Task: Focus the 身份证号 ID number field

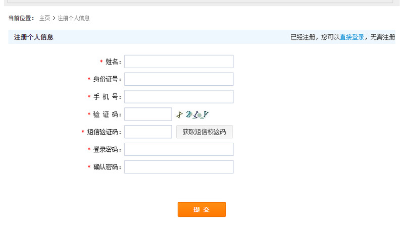Action: [x=179, y=79]
